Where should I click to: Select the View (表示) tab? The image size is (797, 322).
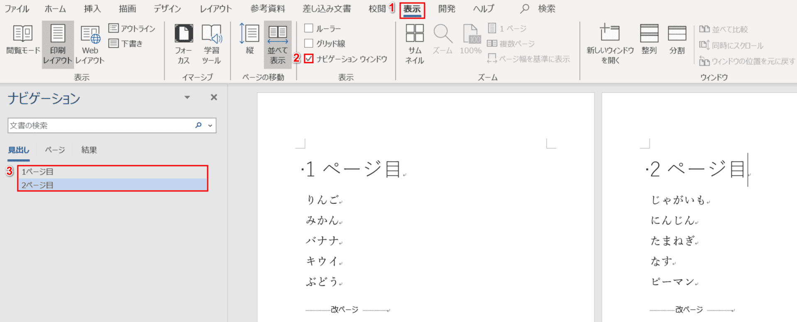coord(412,9)
